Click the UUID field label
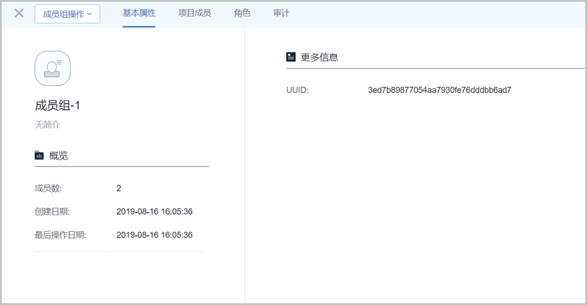Viewport: 587px width, 305px height. (x=297, y=90)
